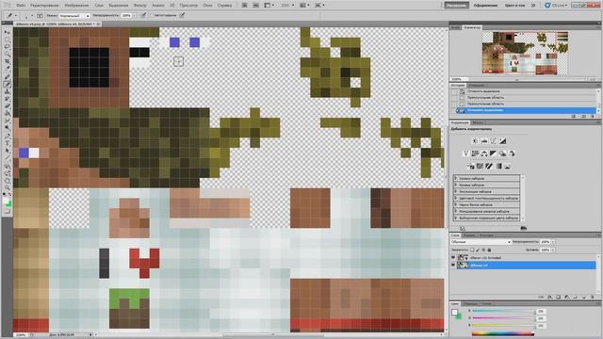The height and width of the screenshot is (339, 603).
Task: Hide the highlighted blue layer's eye icon
Action: click(453, 266)
